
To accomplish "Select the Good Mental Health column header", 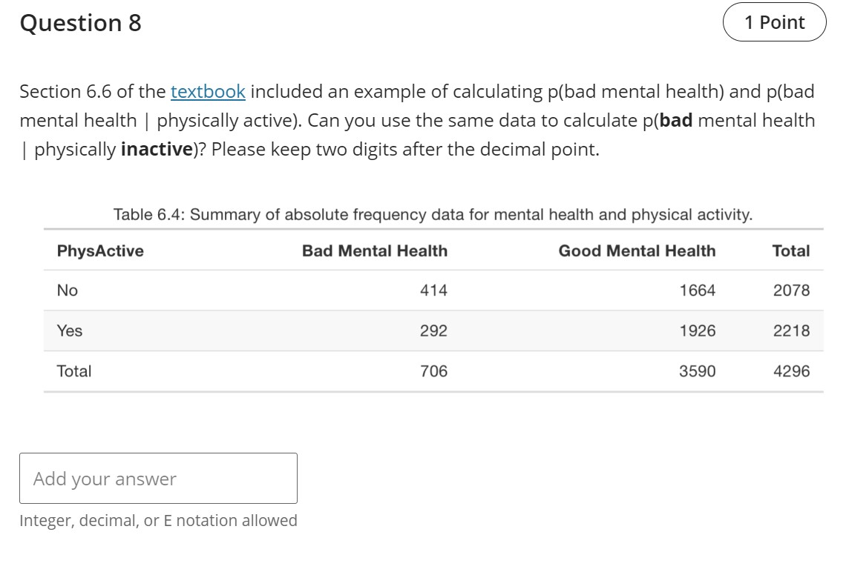I will click(637, 251).
